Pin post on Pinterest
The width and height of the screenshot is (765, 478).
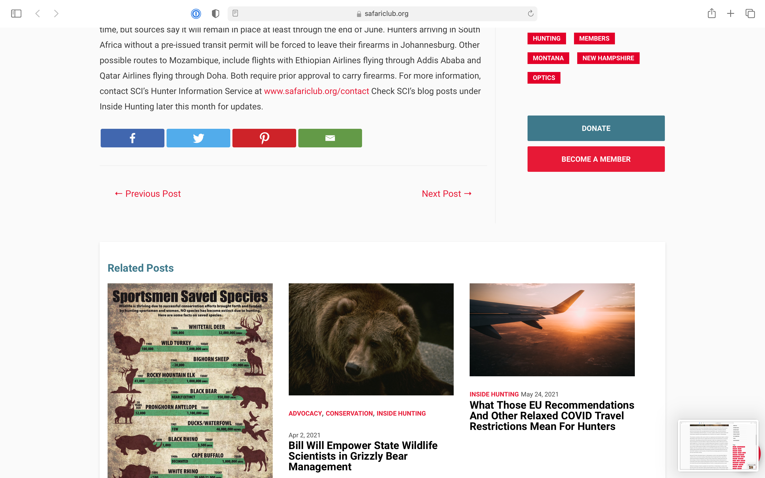pos(264,138)
